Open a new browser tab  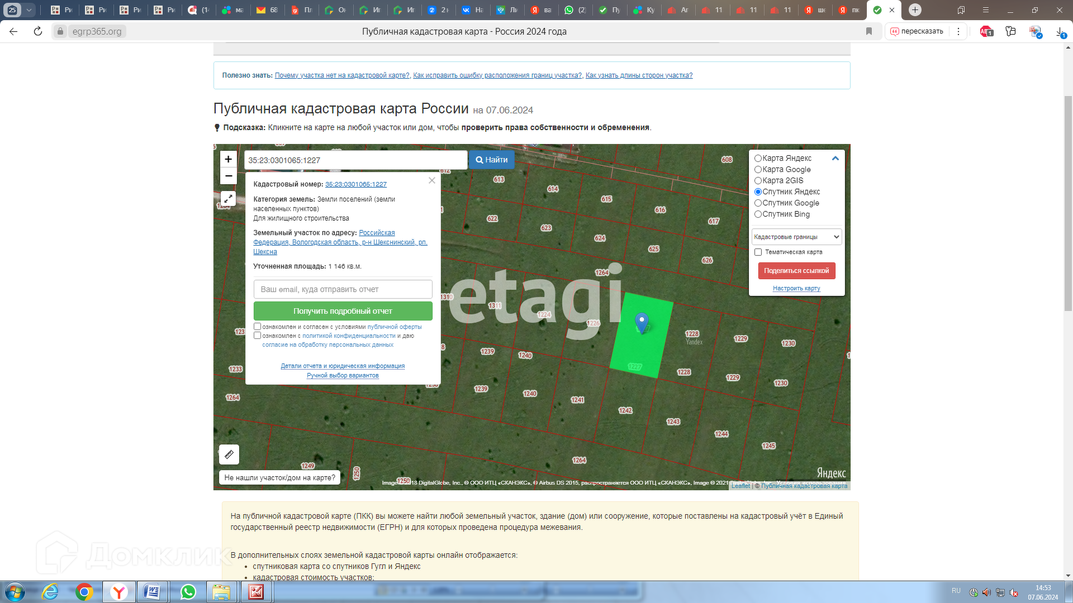[x=915, y=10]
